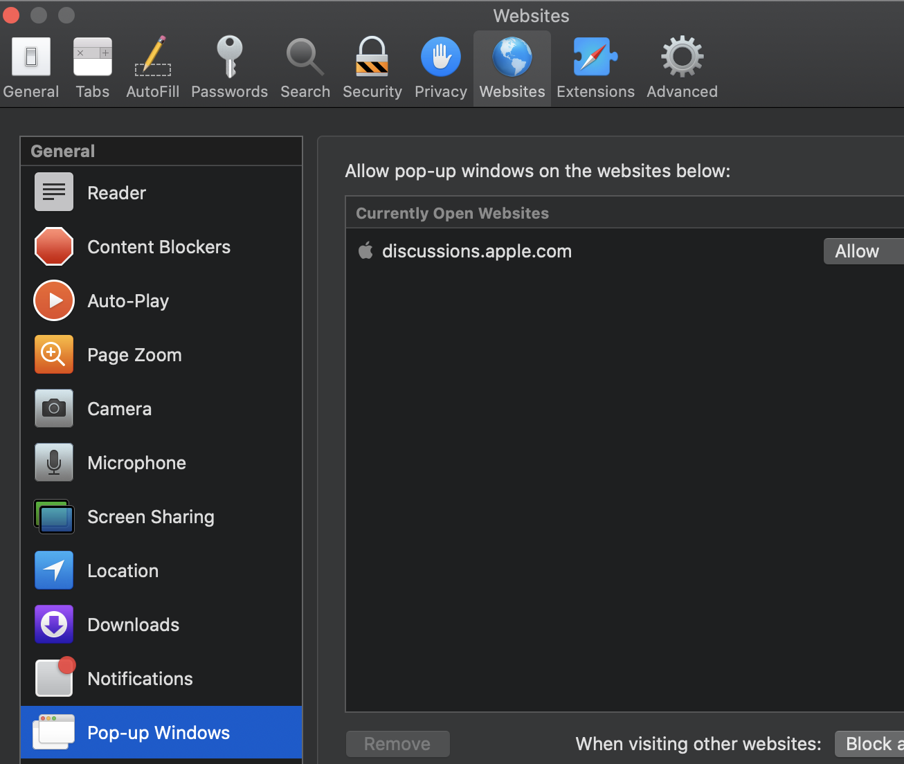Select the Page Zoom magnifier icon
Screen dimensions: 904x764
[54, 354]
